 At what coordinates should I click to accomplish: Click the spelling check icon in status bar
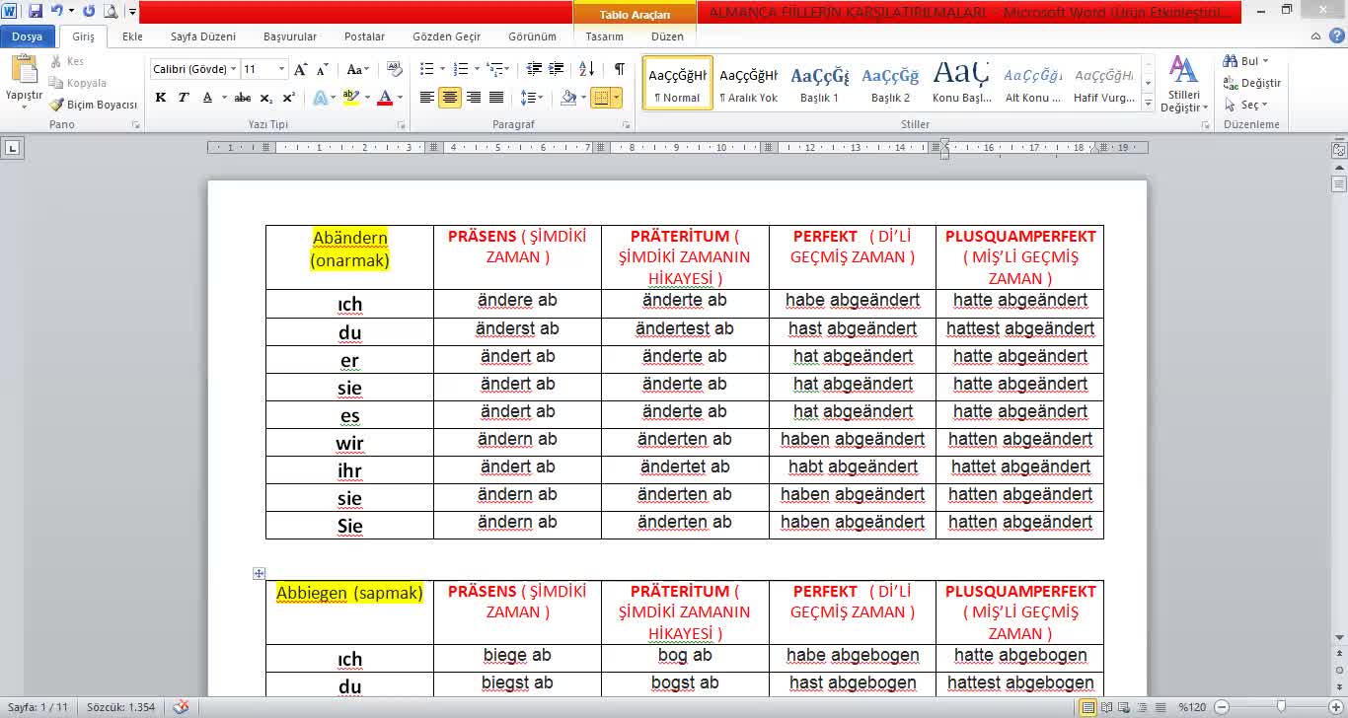(181, 707)
